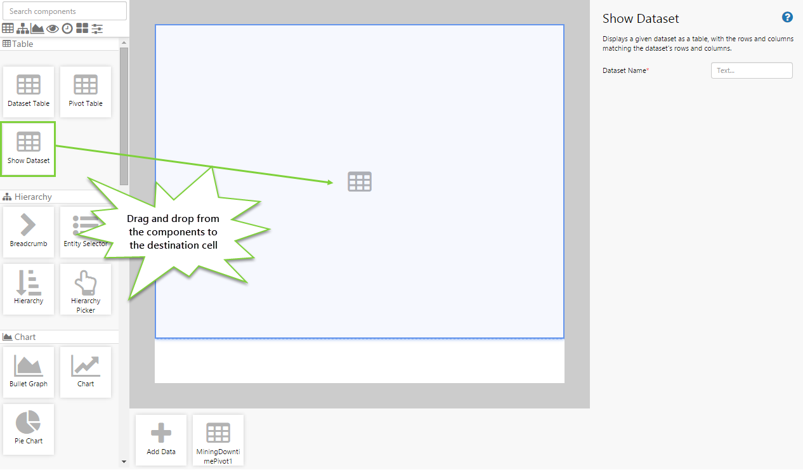
Task: Click the 'Show Dataset' properties panel title
Action: pos(641,18)
